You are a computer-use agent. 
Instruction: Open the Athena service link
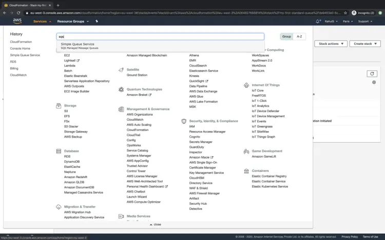pyautogui.click(x=194, y=55)
